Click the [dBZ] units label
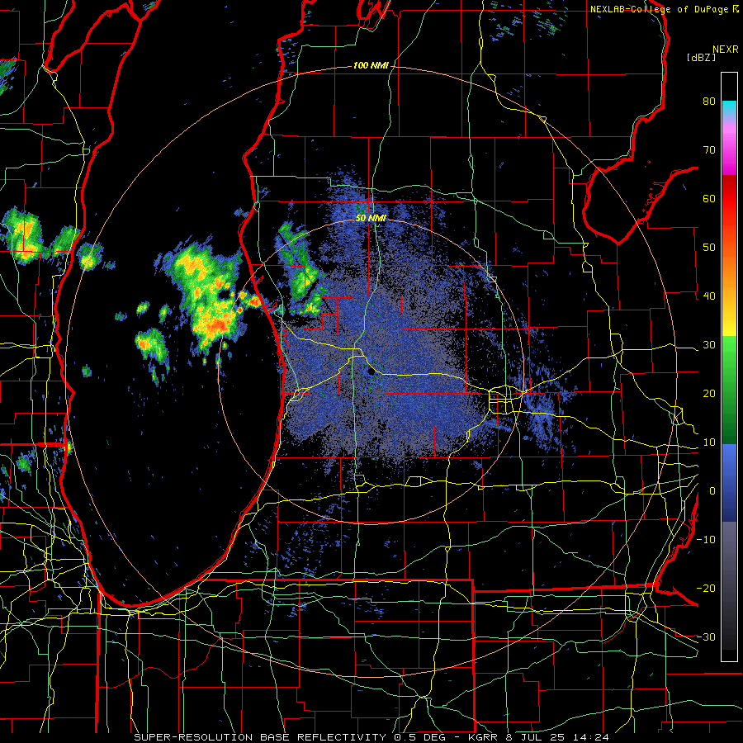 (701, 57)
